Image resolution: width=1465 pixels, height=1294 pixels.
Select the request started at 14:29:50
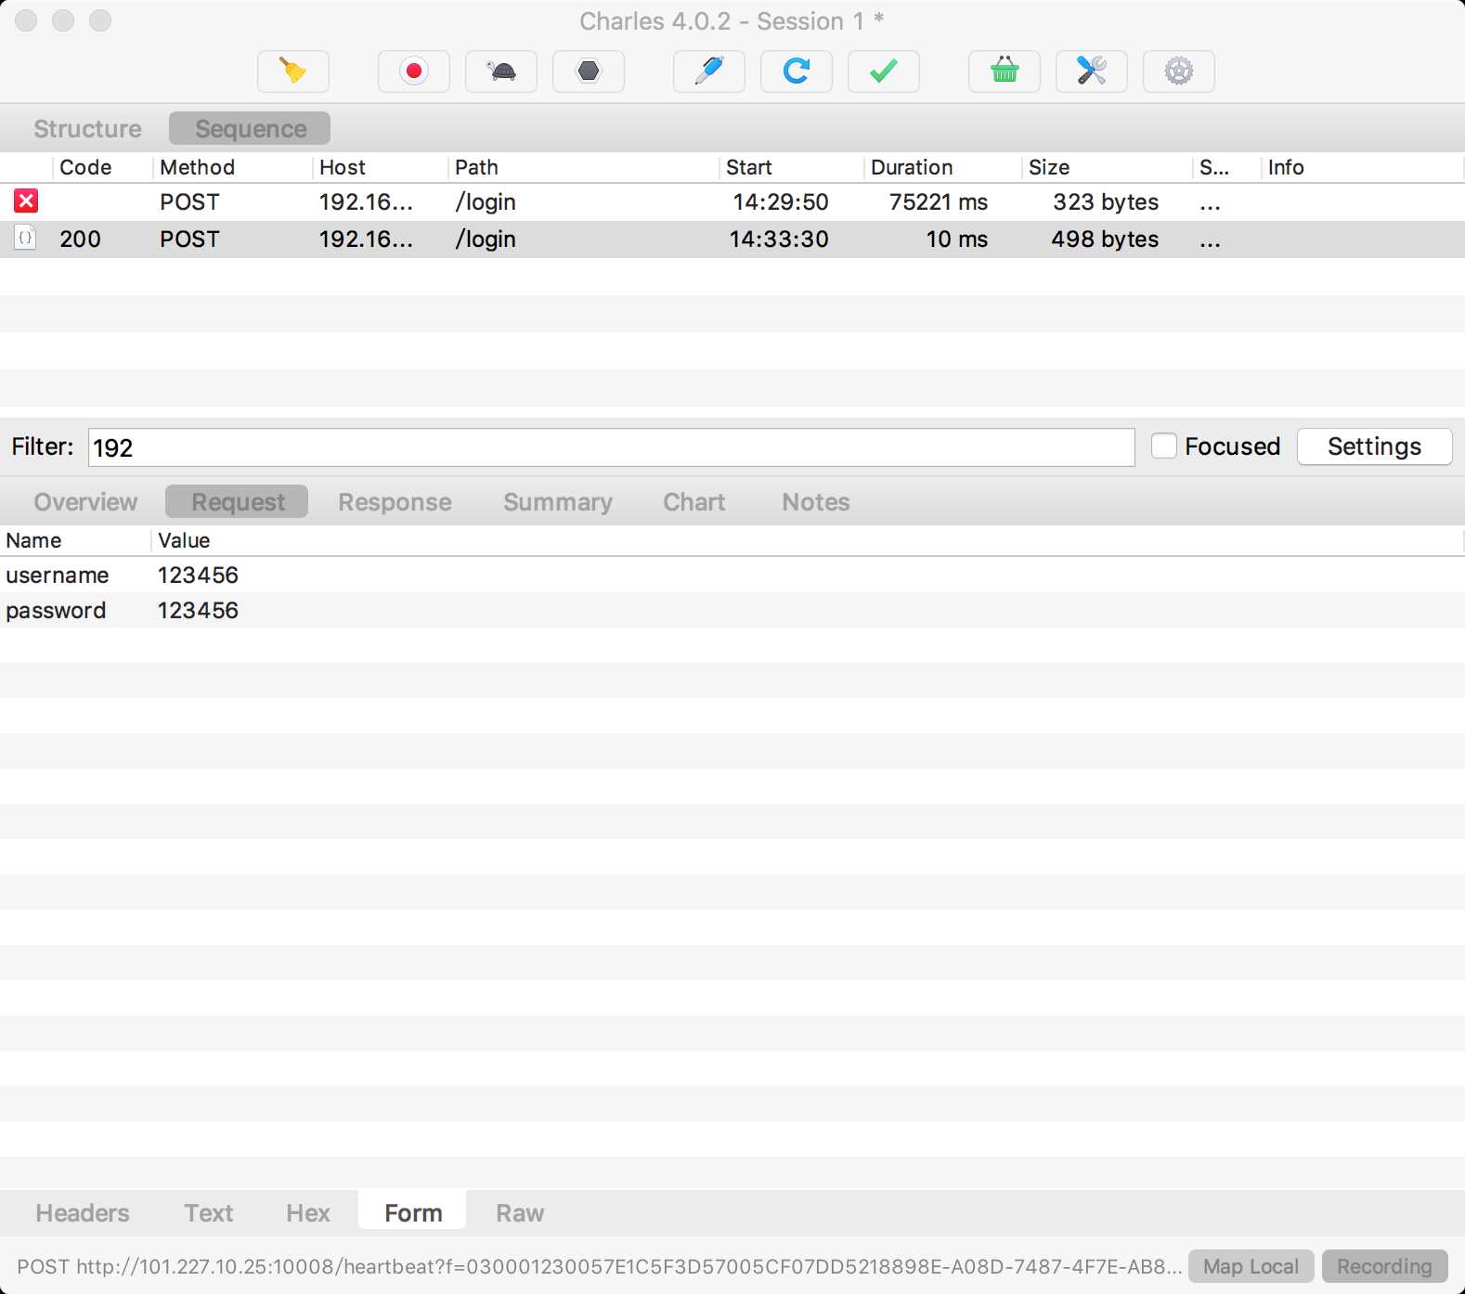[x=732, y=201]
